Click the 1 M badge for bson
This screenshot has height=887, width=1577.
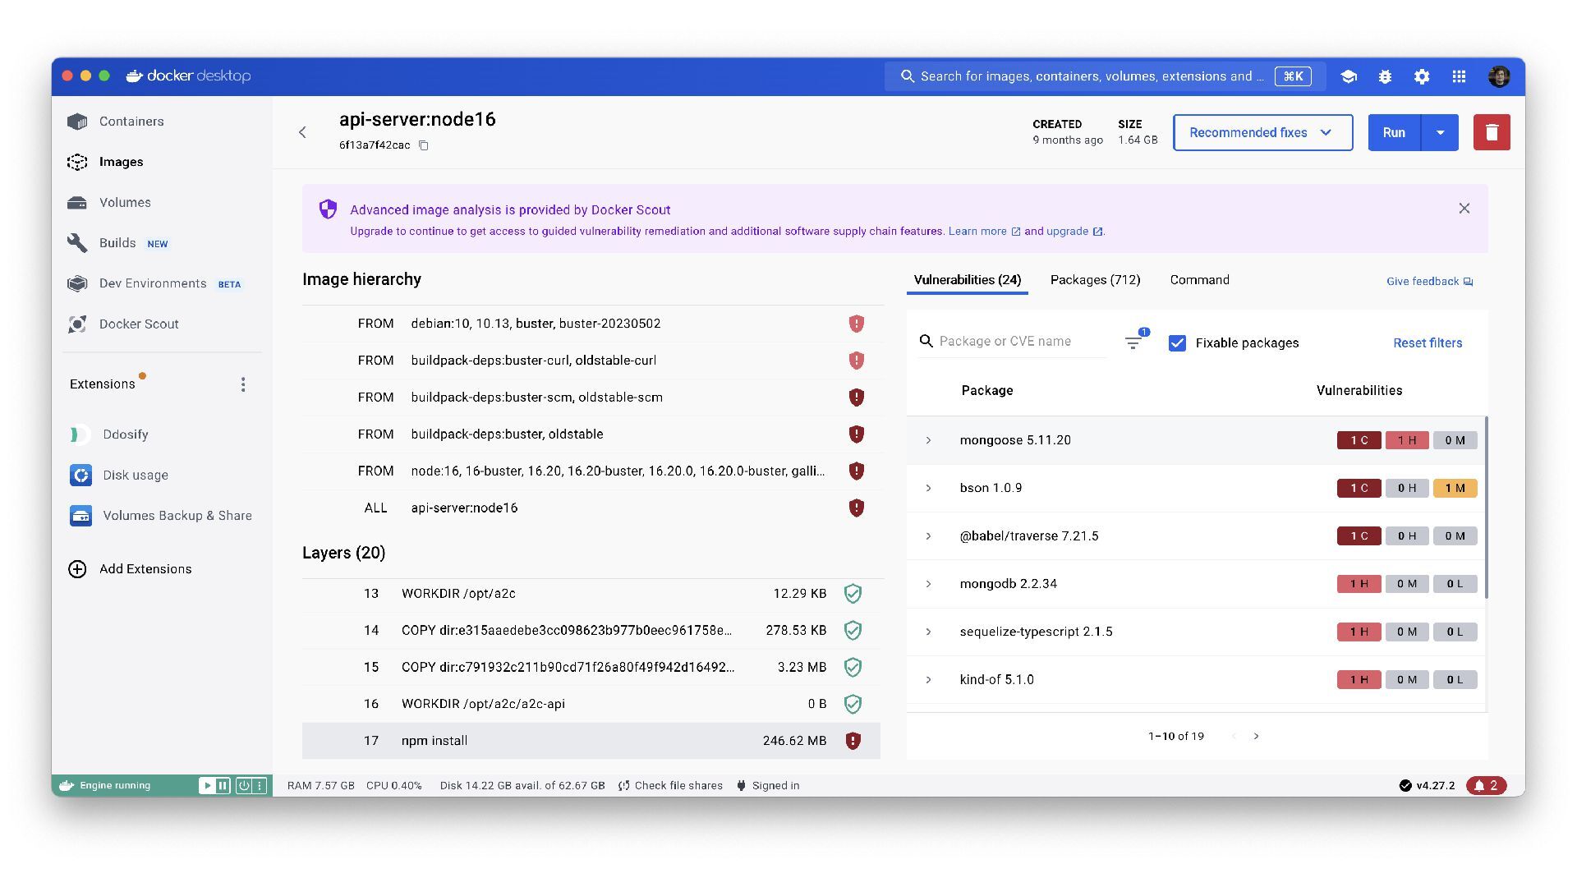click(1455, 488)
